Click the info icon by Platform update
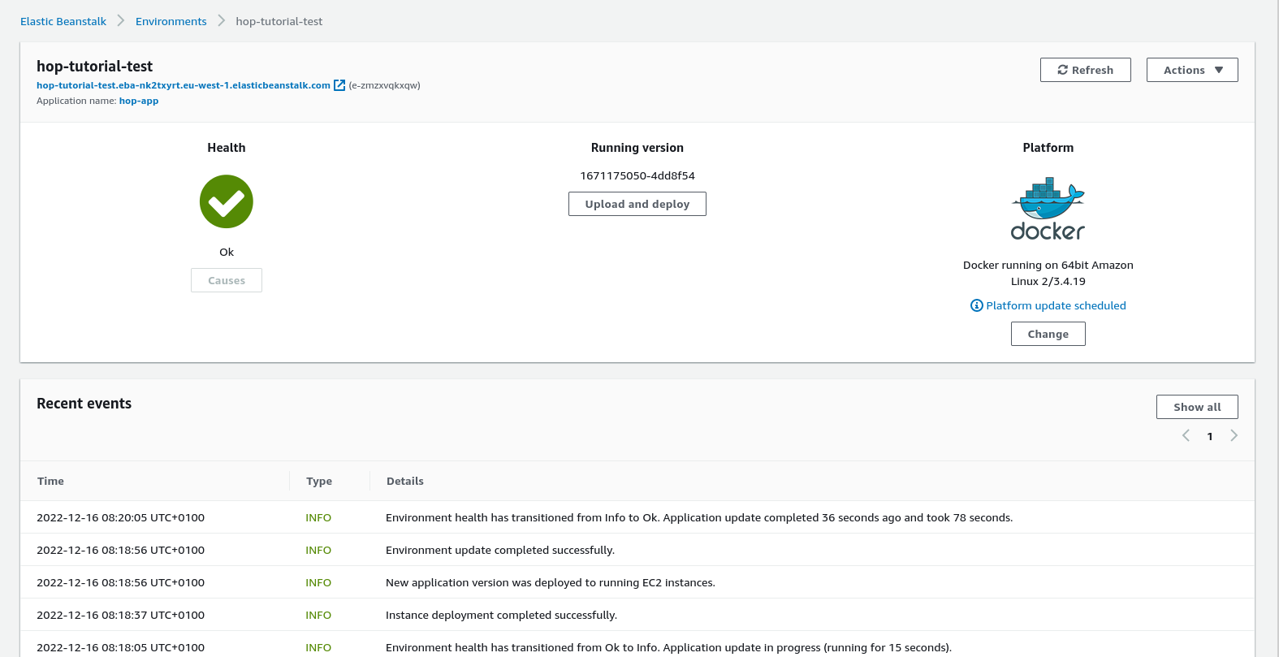Screen dimensions: 1279x657 coord(977,305)
